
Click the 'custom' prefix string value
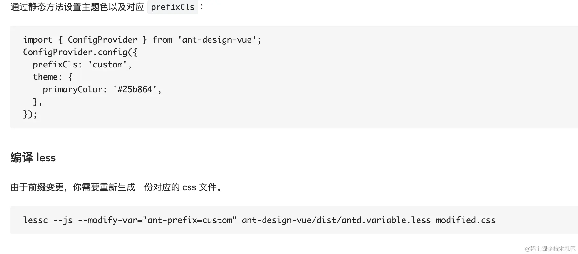pyautogui.click(x=107, y=65)
